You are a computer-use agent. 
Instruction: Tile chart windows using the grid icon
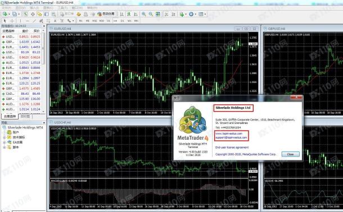pyautogui.click(x=157, y=14)
